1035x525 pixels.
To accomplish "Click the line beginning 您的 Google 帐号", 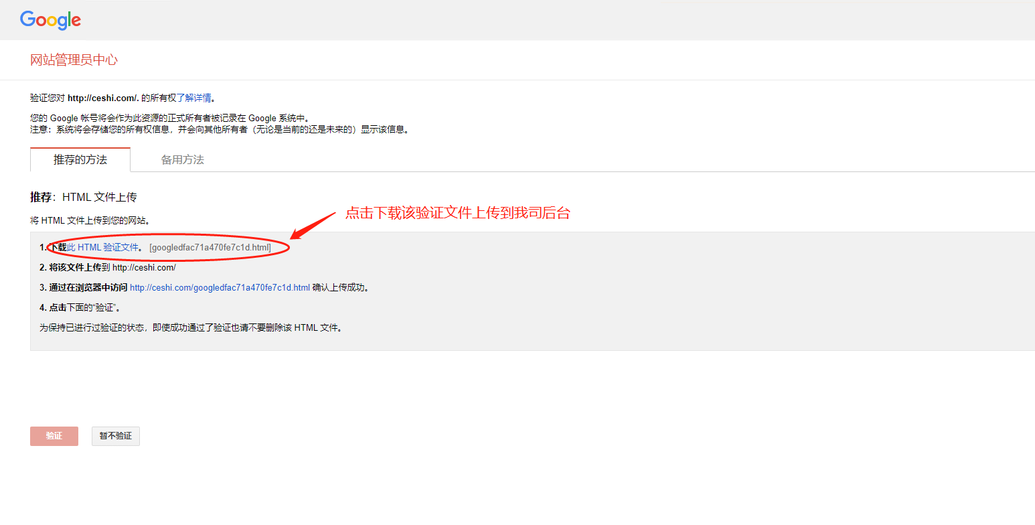I will [x=171, y=119].
